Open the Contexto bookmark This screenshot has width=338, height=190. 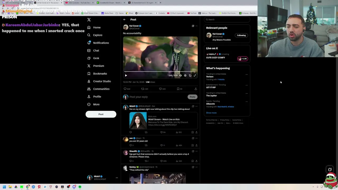160,13
